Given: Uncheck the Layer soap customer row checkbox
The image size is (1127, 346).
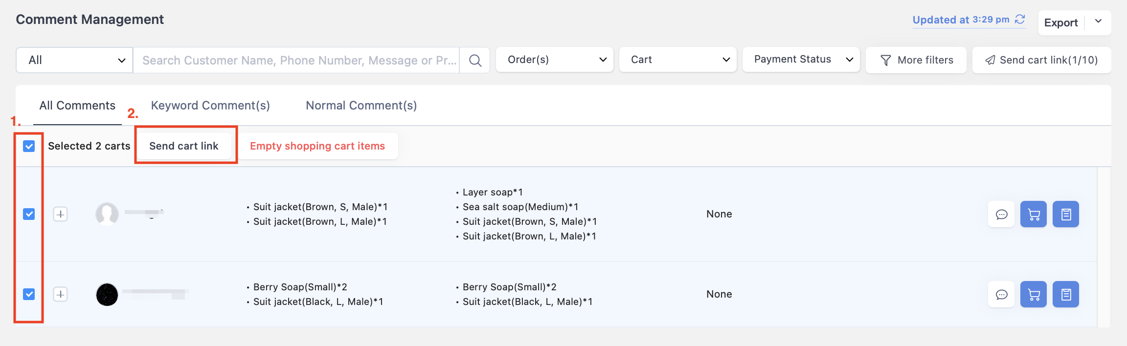Looking at the screenshot, I should [x=29, y=214].
